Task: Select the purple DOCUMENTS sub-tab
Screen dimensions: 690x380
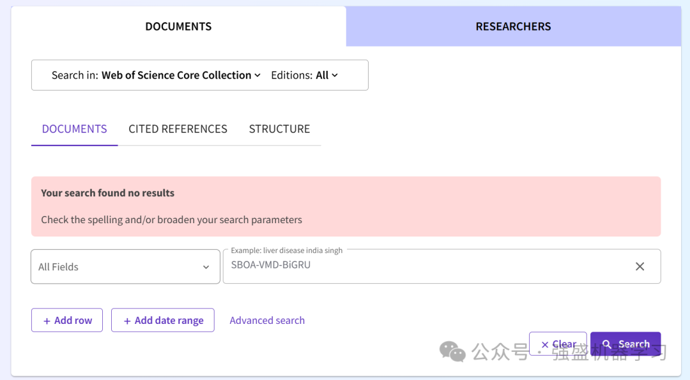Action: tap(74, 129)
